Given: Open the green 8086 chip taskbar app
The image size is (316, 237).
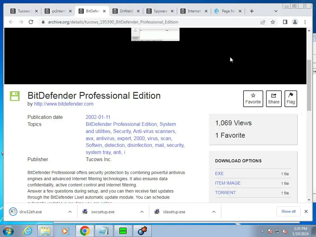Looking at the screenshot, I should click(x=123, y=231).
